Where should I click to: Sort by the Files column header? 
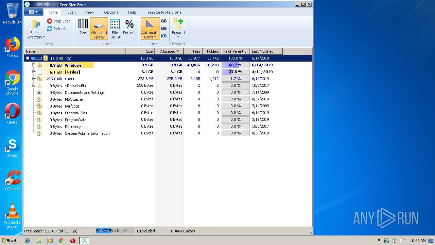tap(193, 51)
